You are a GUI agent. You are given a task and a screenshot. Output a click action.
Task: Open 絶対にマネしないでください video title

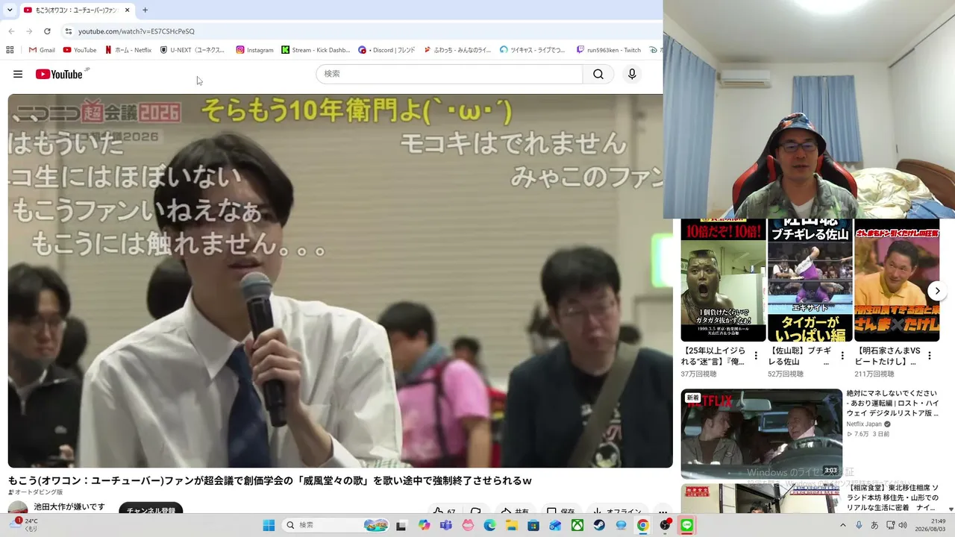point(893,403)
